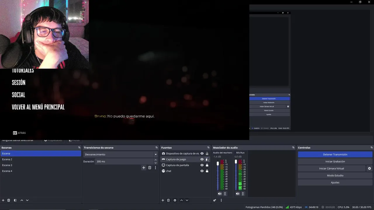
Task: Open the Desvanecimiento transition dropdown
Action: 121,154
